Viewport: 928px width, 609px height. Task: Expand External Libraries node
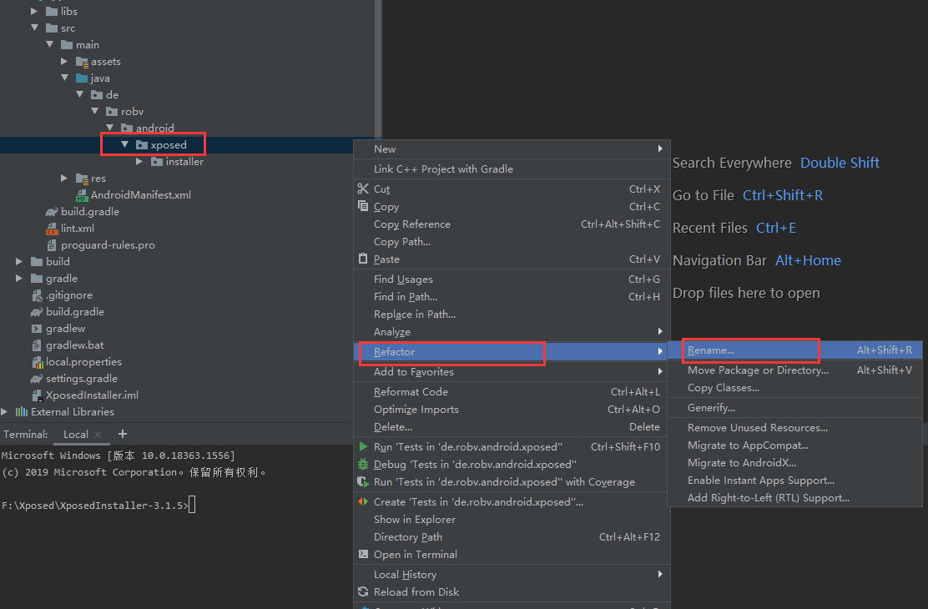point(5,412)
